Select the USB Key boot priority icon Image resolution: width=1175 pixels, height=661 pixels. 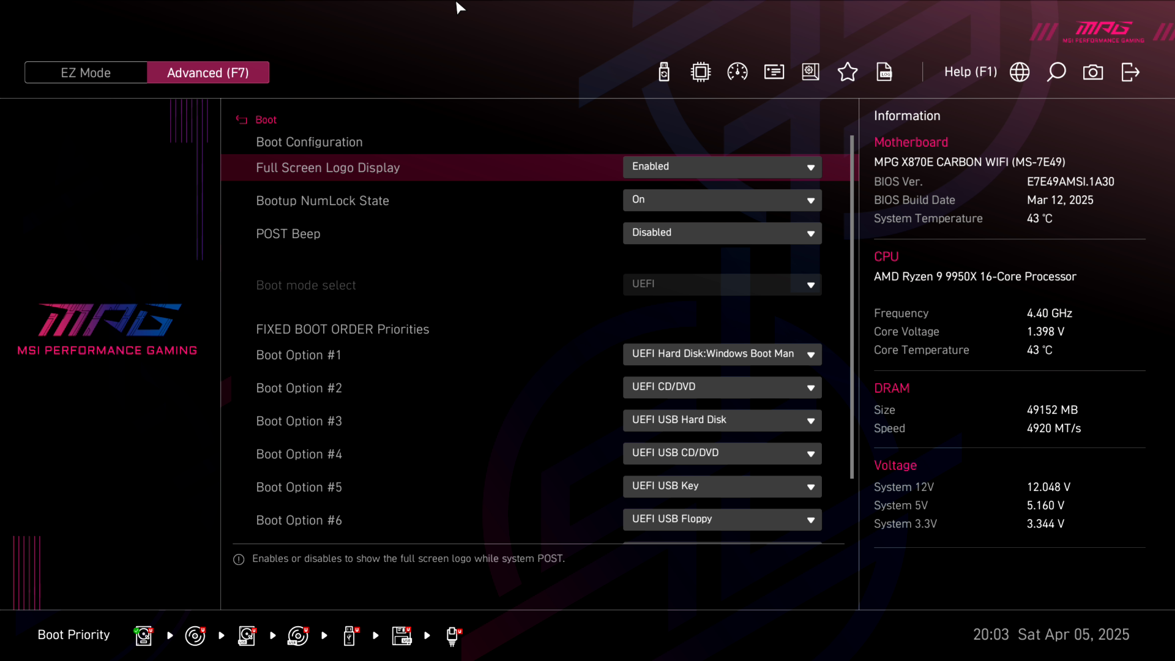point(349,635)
